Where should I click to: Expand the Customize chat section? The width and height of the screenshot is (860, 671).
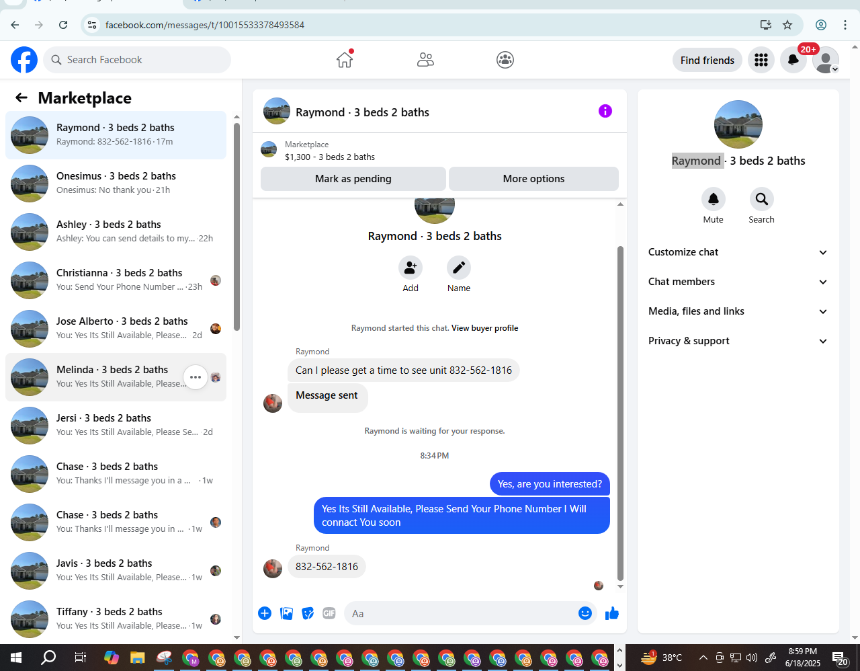click(x=738, y=252)
